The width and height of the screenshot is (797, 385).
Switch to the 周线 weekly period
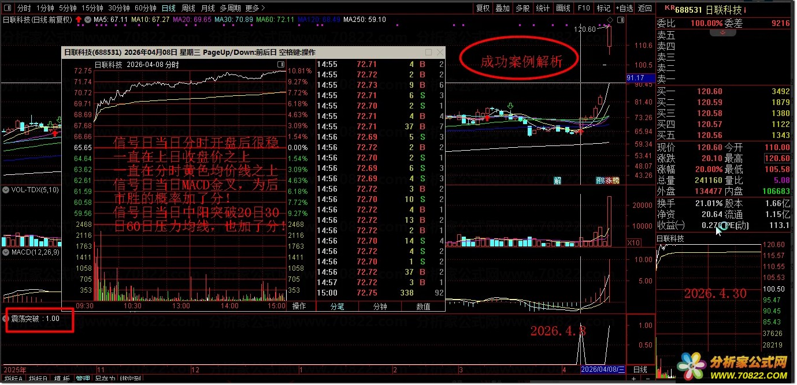point(188,8)
